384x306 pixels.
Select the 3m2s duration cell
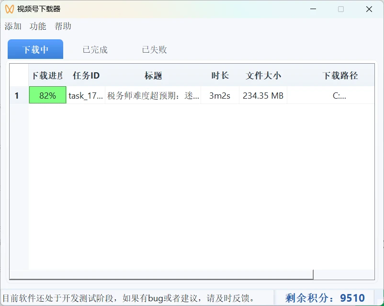pos(220,95)
